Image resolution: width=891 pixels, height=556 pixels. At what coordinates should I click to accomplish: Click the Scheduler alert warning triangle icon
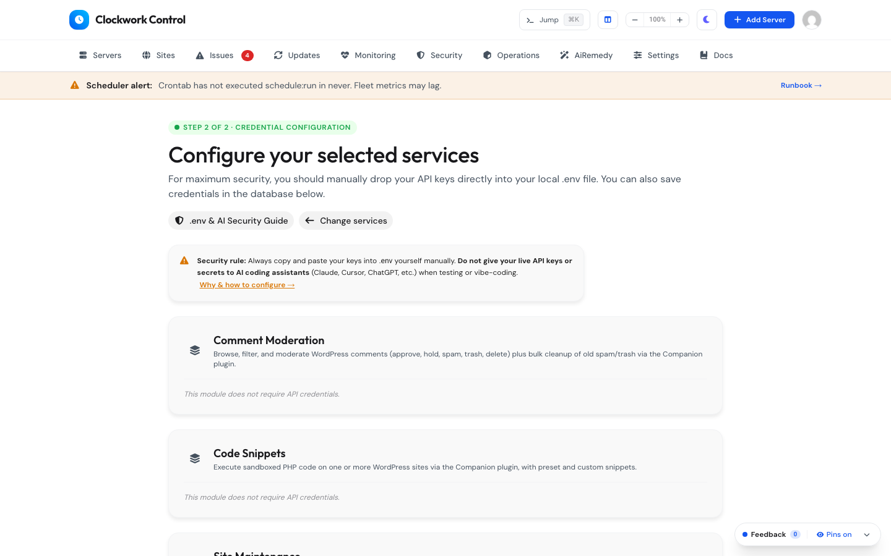point(75,85)
